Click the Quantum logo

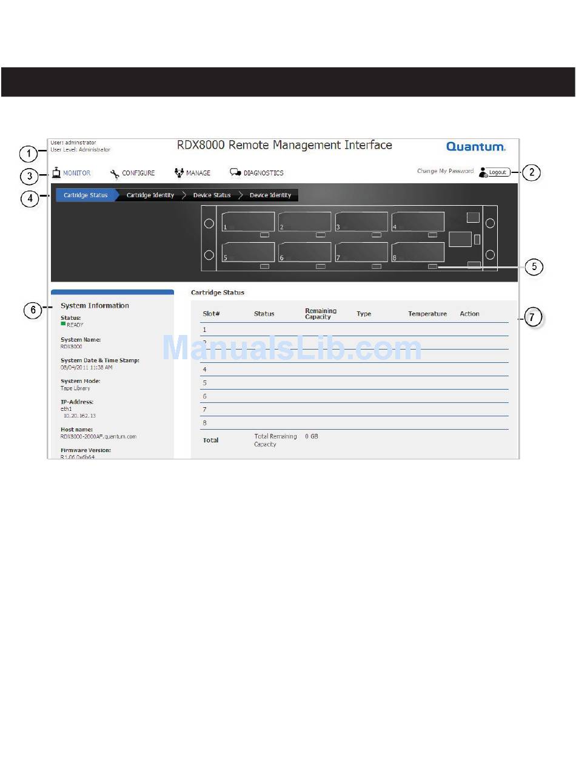point(476,147)
